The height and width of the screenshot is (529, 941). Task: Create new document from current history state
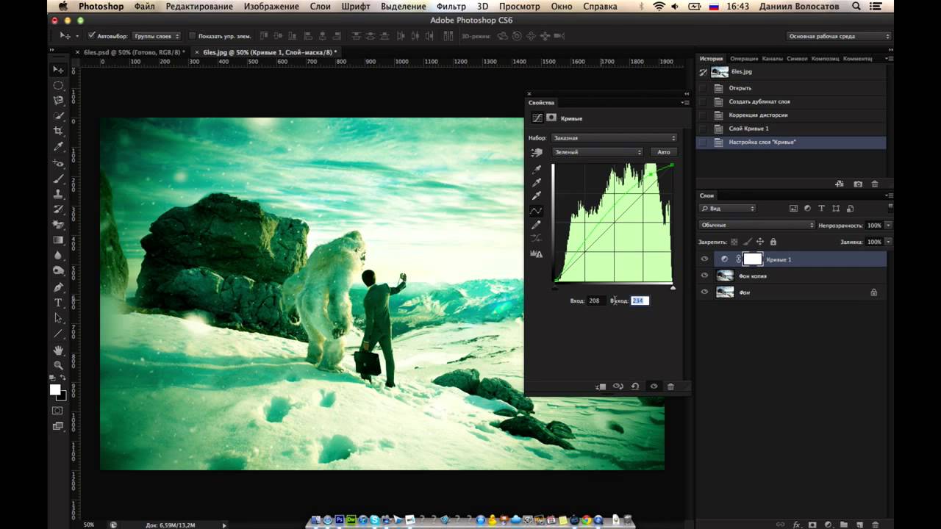point(839,184)
